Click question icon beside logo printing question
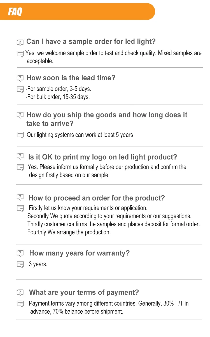The height and width of the screenshot is (337, 210). pos(20,156)
